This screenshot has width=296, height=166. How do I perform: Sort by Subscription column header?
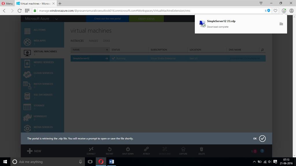click(168, 50)
